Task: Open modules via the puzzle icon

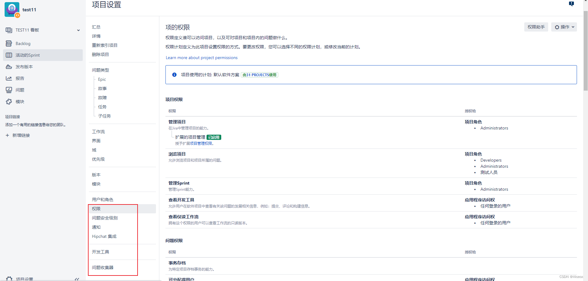Action: coord(9,102)
